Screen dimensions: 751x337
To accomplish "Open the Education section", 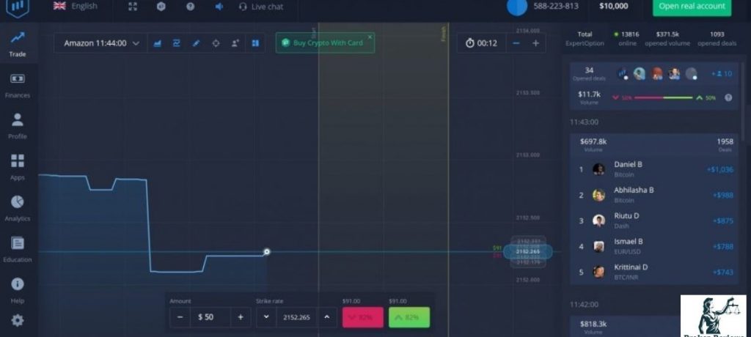I will point(18,249).
